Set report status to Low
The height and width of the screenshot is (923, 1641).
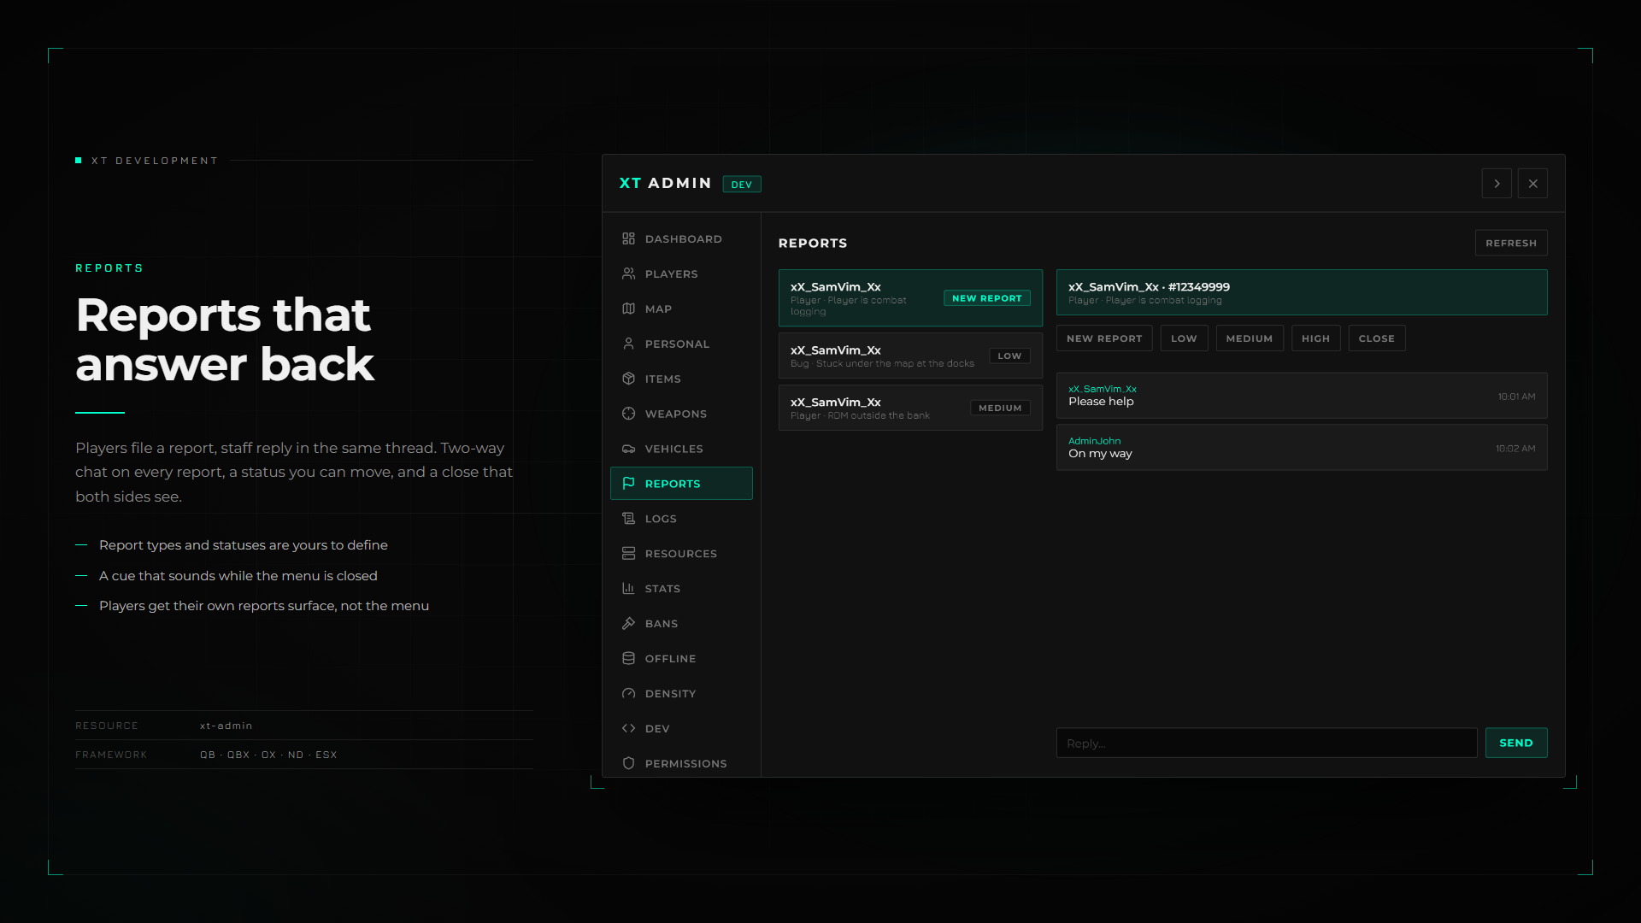coord(1184,338)
